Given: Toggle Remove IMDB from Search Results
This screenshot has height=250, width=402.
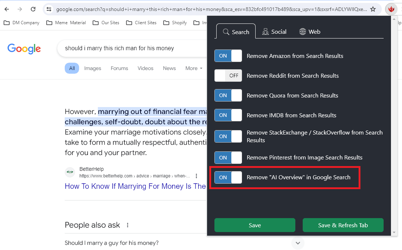Looking at the screenshot, I should click(228, 115).
